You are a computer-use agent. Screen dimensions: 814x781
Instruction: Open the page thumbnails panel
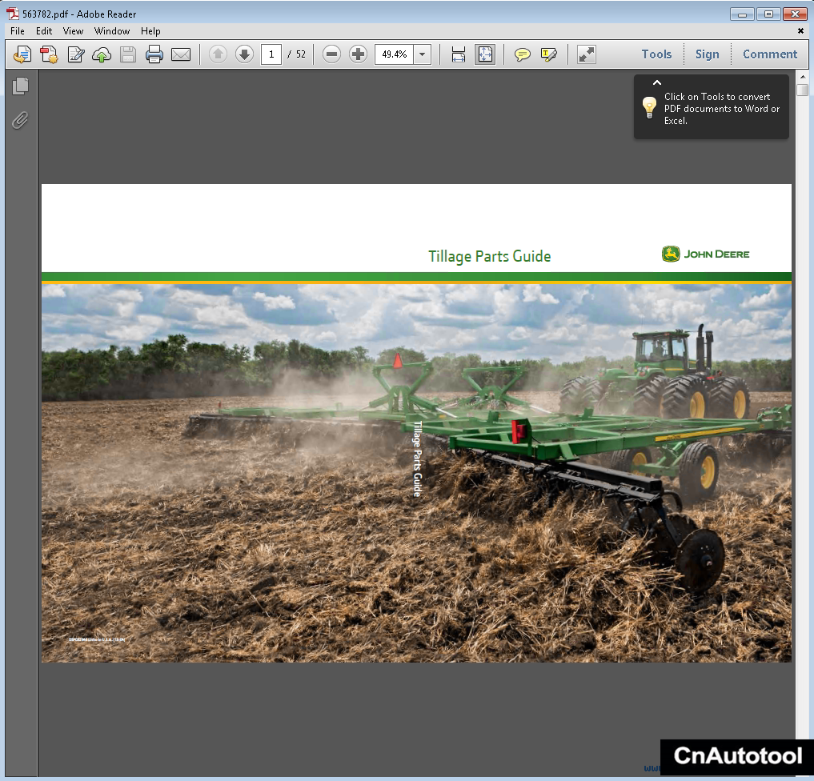coord(21,86)
